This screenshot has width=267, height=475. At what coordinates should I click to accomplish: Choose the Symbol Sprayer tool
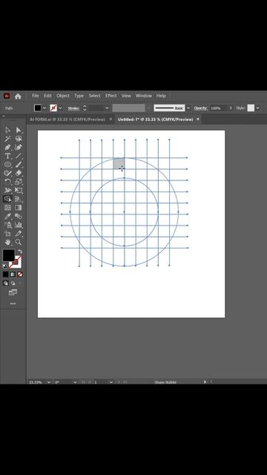tap(7, 225)
